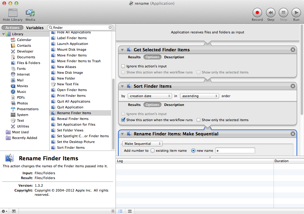Switch to the Variables tab
The image size is (304, 214).
pos(35,28)
